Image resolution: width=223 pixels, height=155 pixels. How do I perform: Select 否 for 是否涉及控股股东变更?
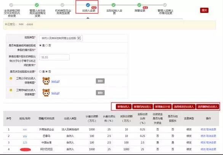[47, 71]
